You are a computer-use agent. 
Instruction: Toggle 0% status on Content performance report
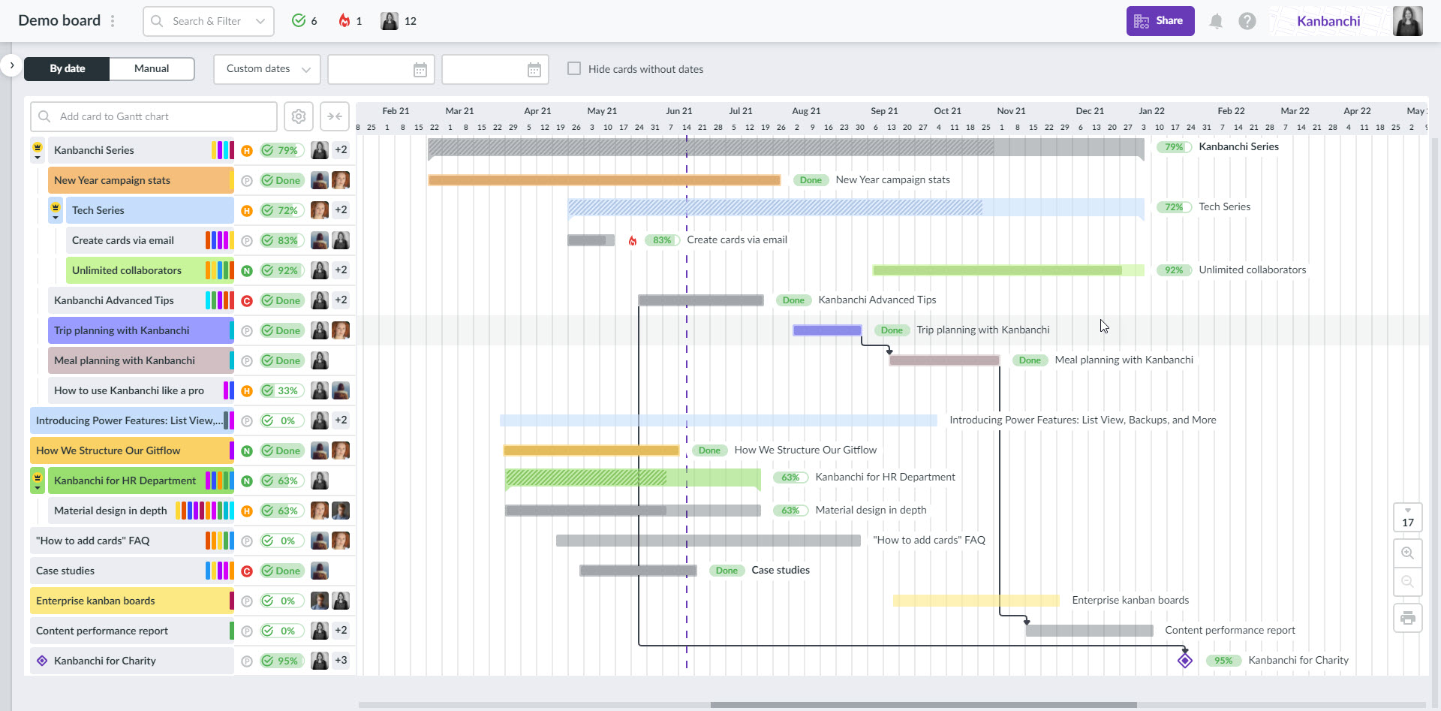tap(281, 631)
